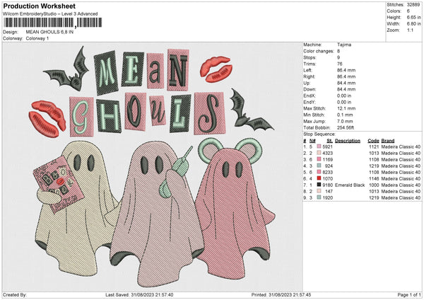This screenshot has height=300, width=424.
Task: Click the barcode under the worksheet title
Action: pyautogui.click(x=53, y=23)
